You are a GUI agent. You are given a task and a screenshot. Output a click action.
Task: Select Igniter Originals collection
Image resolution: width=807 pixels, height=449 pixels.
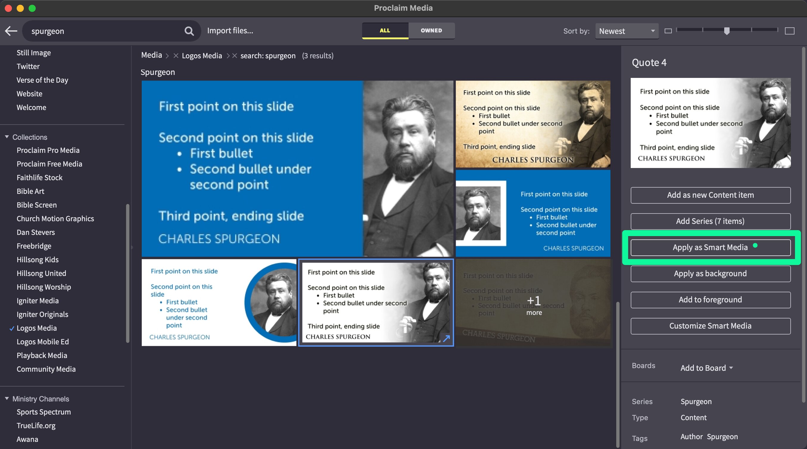coord(42,315)
